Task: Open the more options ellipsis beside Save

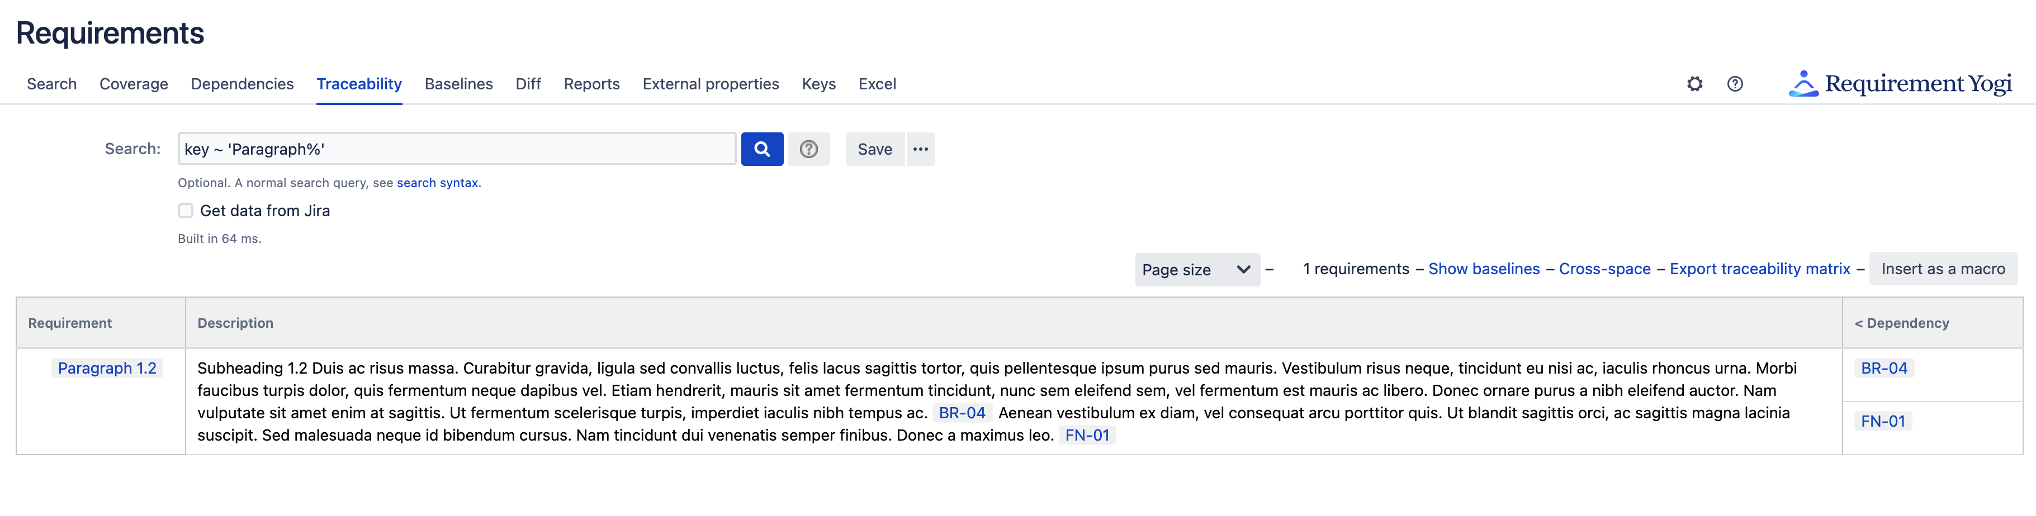Action: (920, 149)
